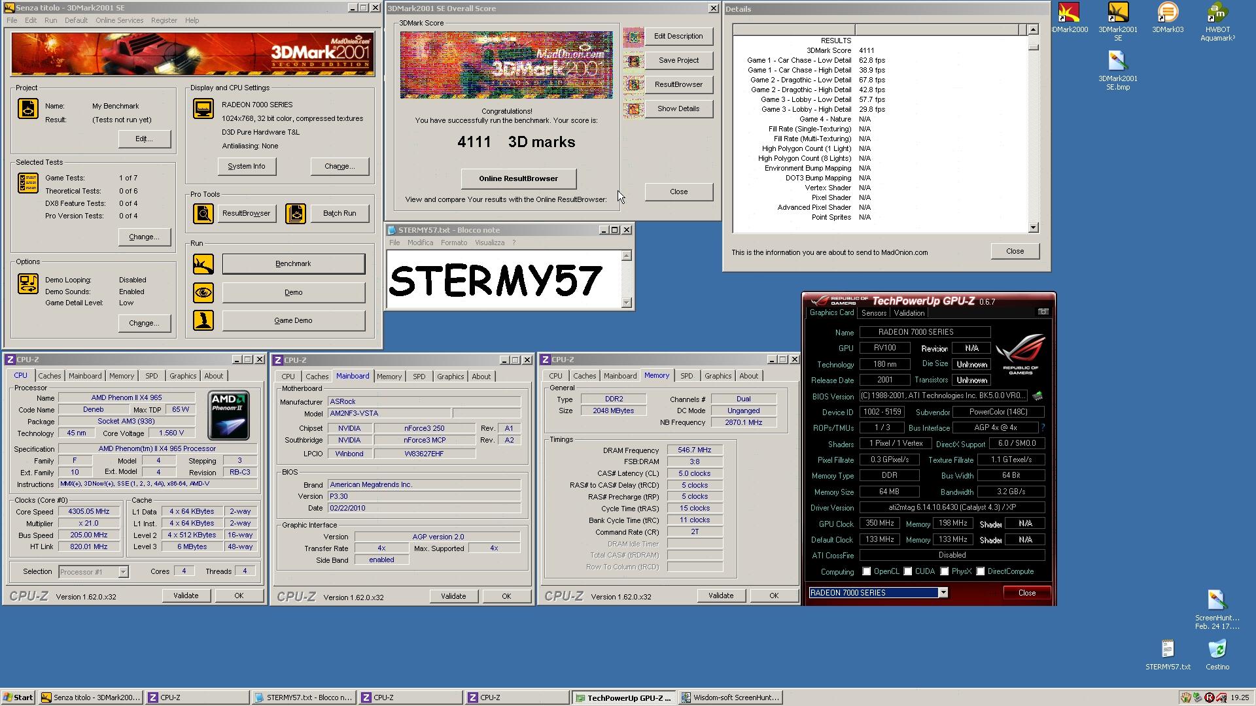Switch to the Validation tab in GPU-Z
This screenshot has height=706, width=1256.
tap(909, 313)
